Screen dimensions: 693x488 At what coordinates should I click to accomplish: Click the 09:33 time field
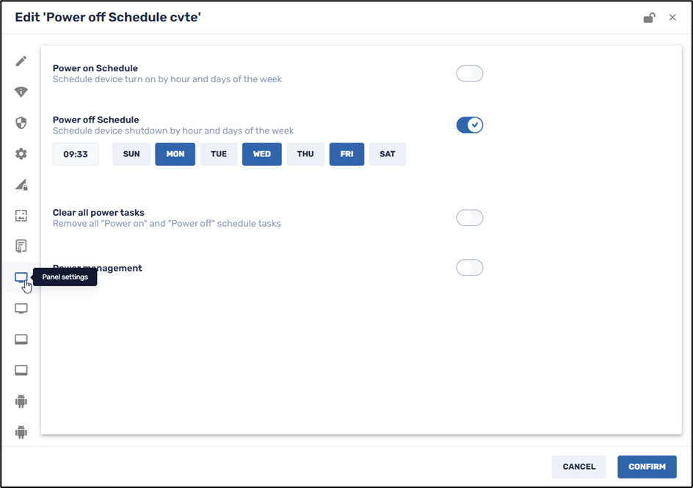pos(75,154)
